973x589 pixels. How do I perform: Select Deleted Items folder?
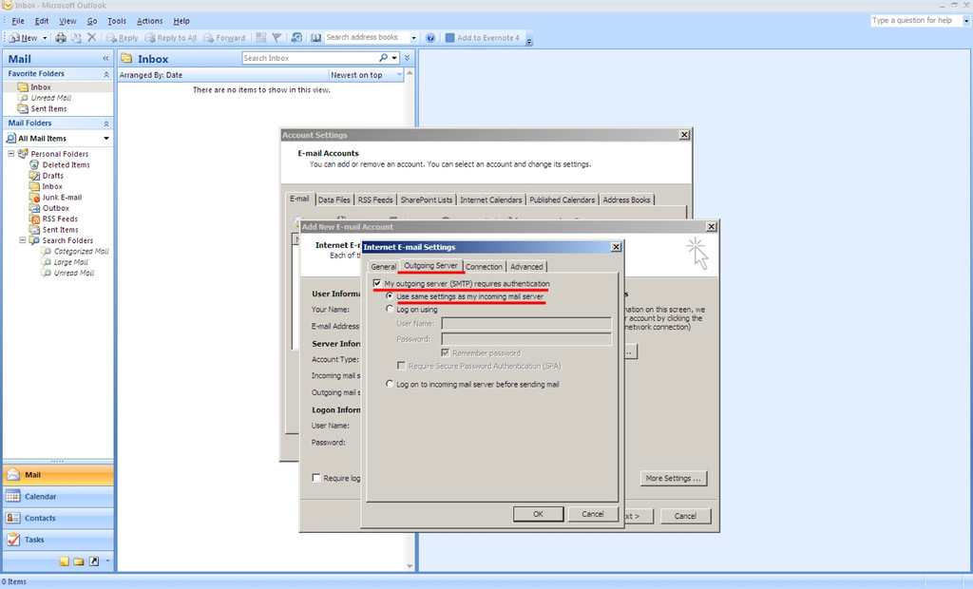point(66,165)
